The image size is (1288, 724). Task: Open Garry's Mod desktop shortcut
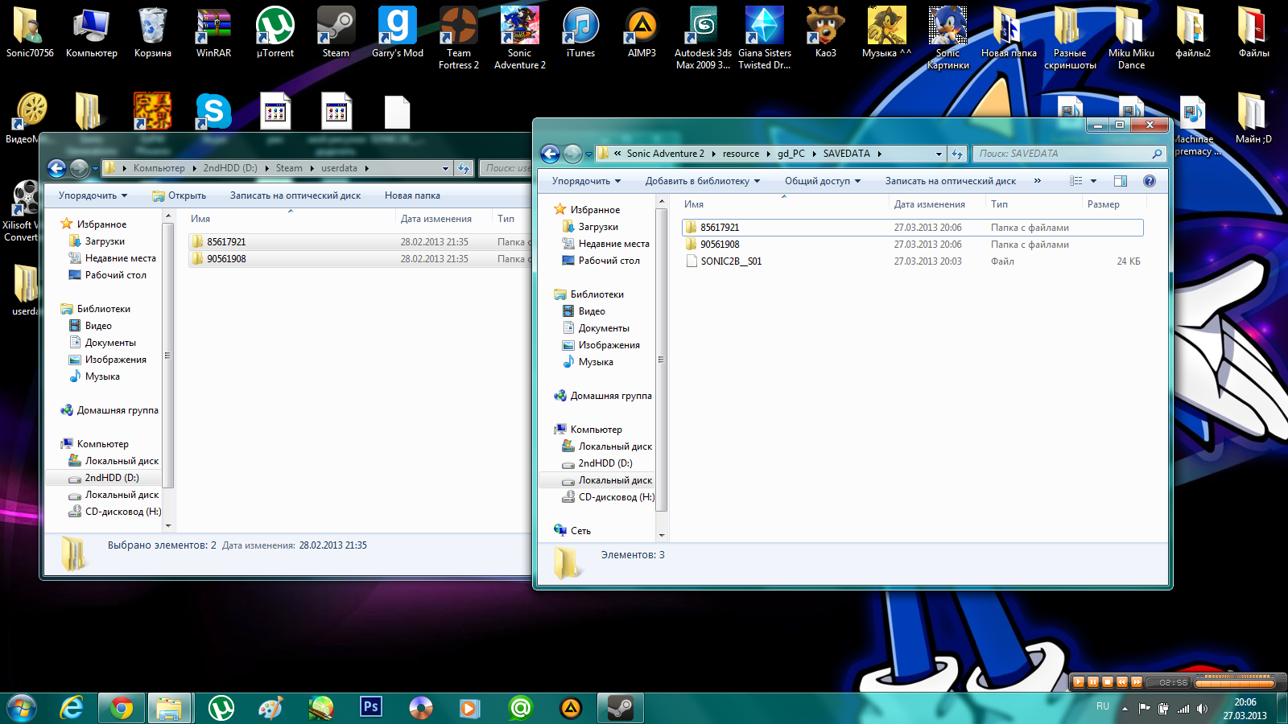(x=397, y=32)
